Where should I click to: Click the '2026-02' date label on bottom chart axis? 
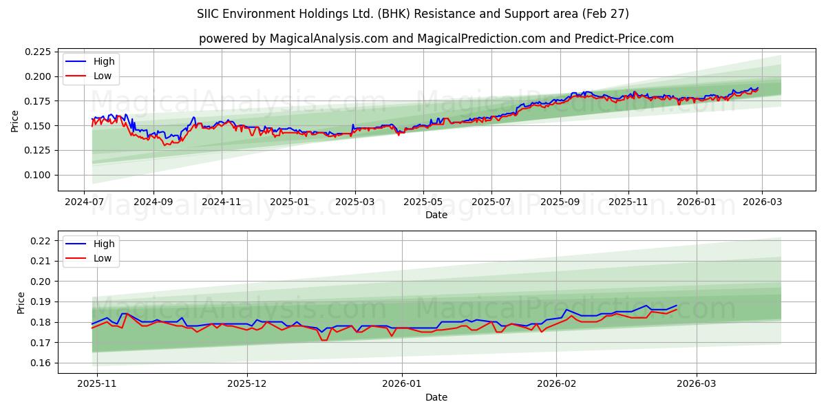pyautogui.click(x=556, y=385)
